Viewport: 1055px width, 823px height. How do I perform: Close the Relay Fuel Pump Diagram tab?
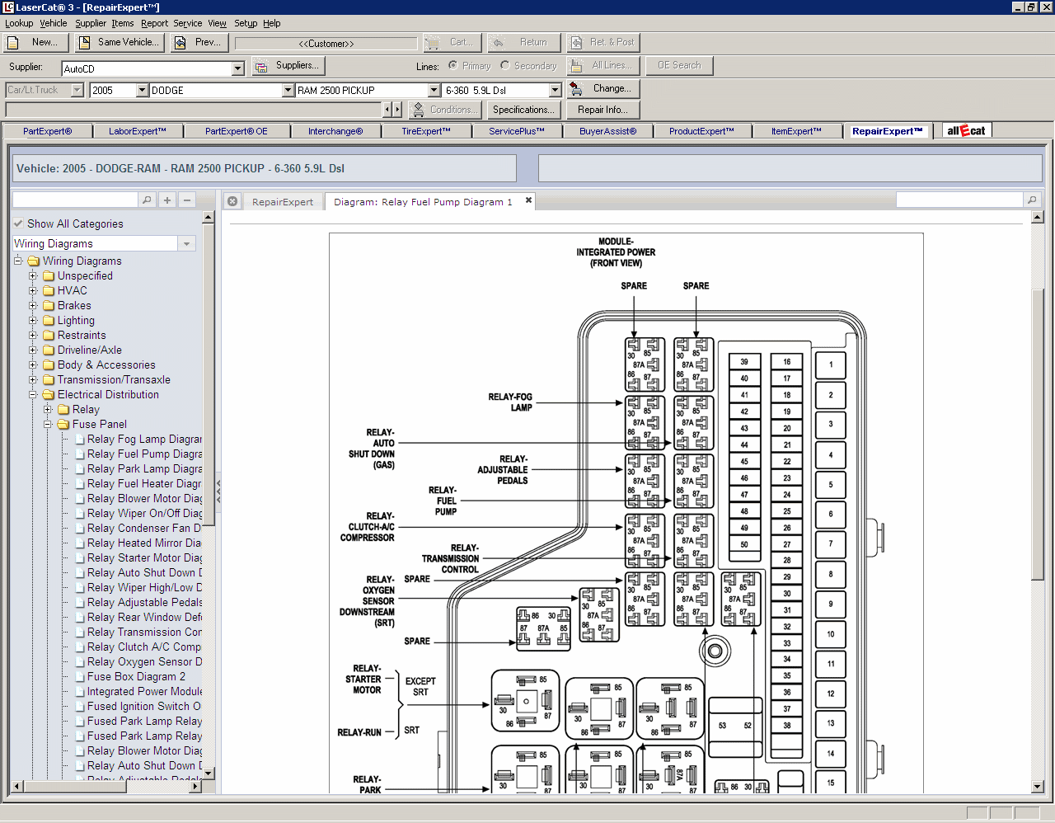pos(529,200)
